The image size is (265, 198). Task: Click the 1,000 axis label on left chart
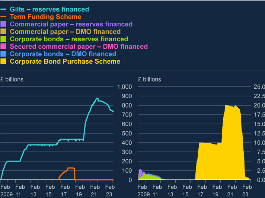click(x=125, y=87)
